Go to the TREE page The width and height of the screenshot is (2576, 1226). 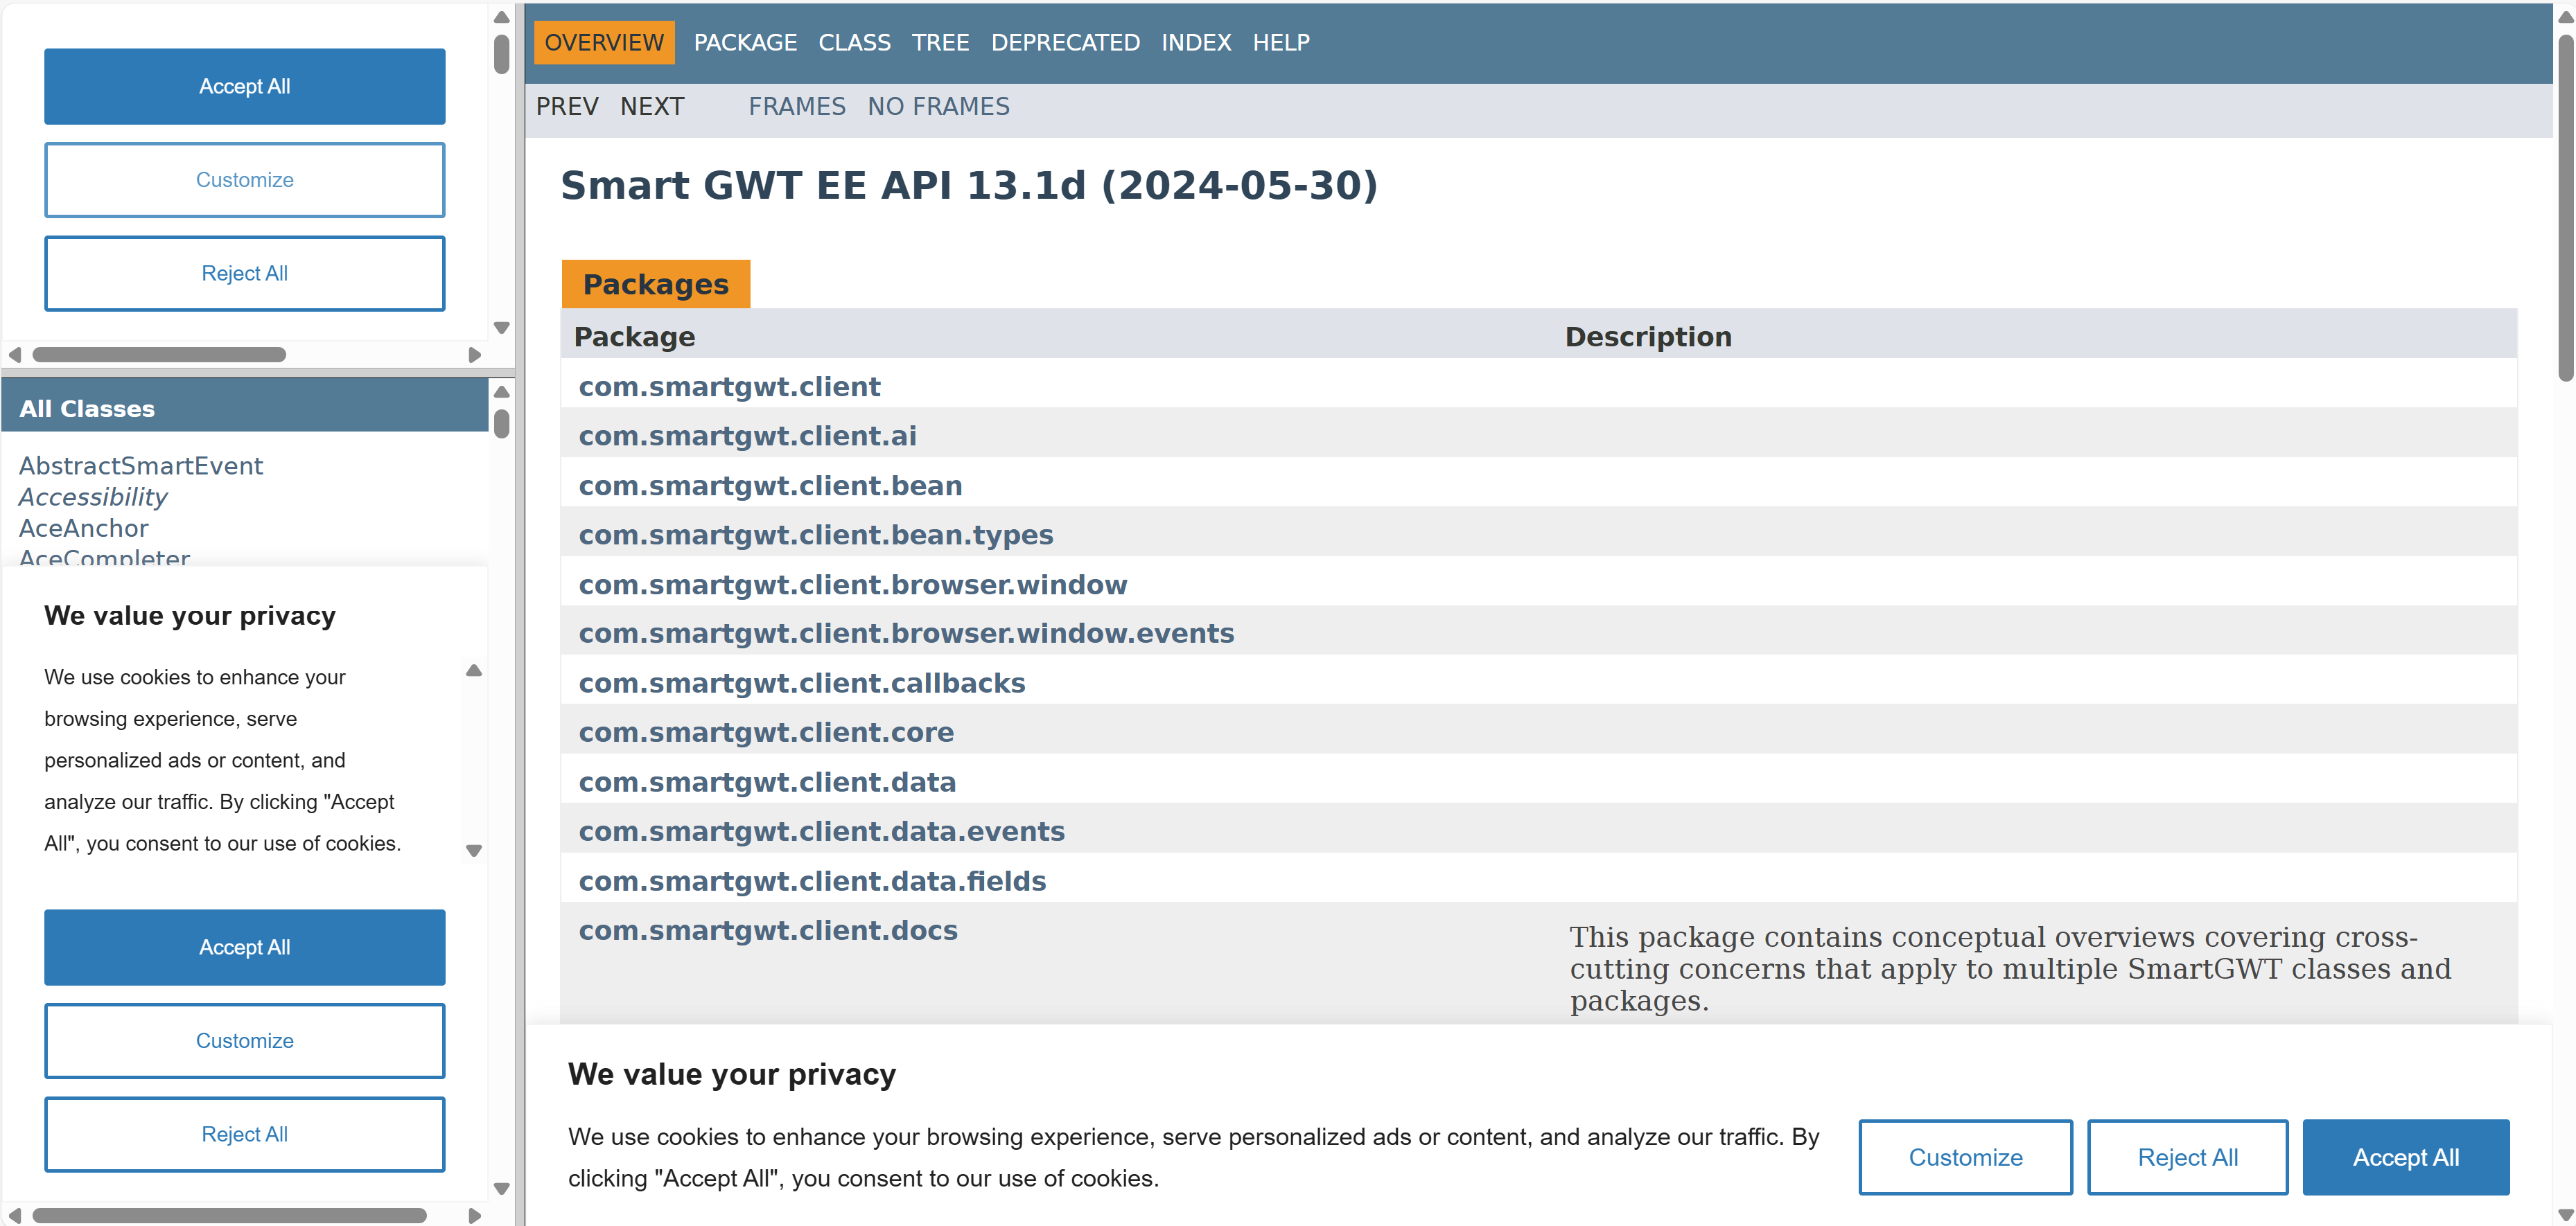pos(940,42)
